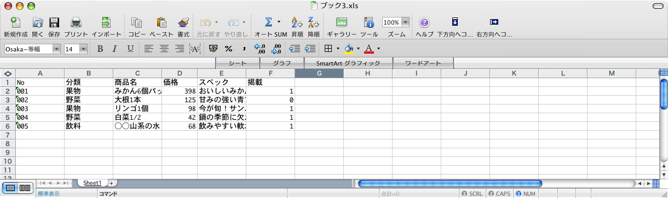
Task: Click the インポート import icon
Action: [x=106, y=23]
